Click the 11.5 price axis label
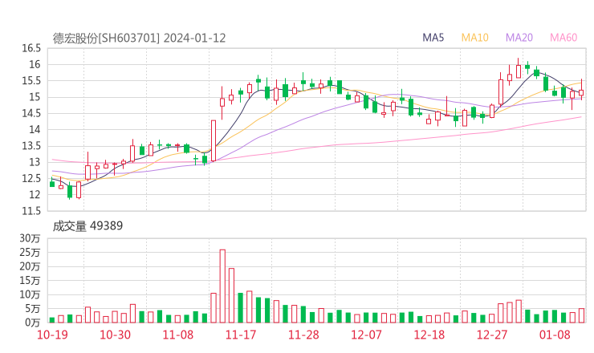Image resolution: width=594 pixels, height=353 pixels. [31, 211]
